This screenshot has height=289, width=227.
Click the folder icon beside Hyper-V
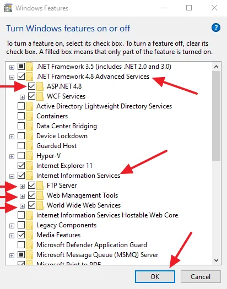tap(30, 156)
